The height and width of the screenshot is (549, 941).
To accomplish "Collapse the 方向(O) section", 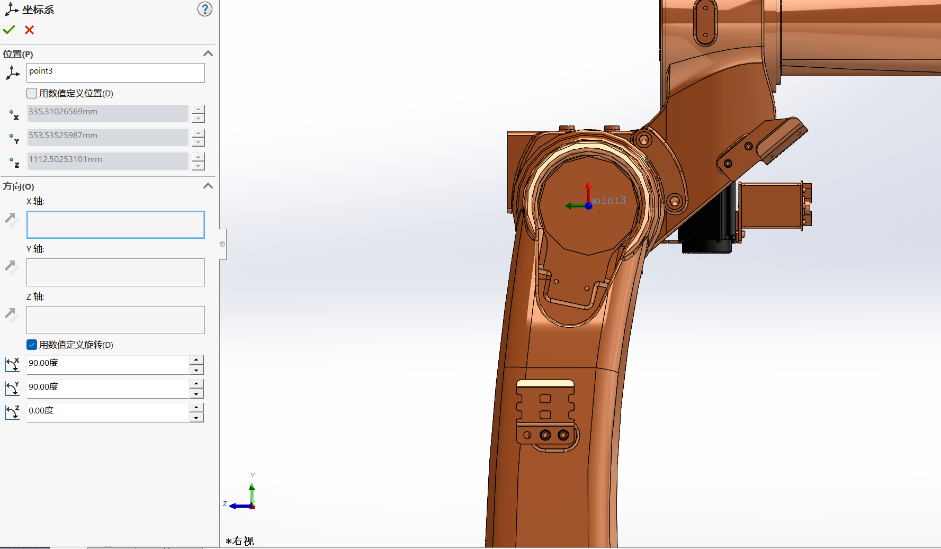I will pos(208,186).
